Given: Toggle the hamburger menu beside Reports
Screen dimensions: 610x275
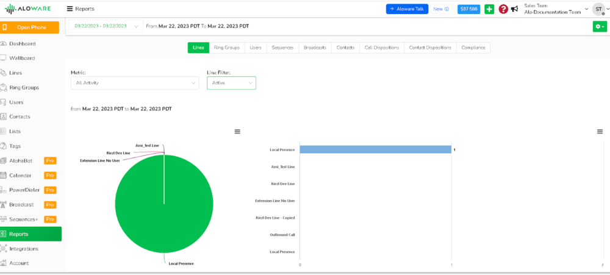Looking at the screenshot, I should point(70,9).
